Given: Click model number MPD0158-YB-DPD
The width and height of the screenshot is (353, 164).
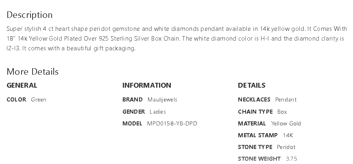Looking at the screenshot, I should click(x=172, y=123).
